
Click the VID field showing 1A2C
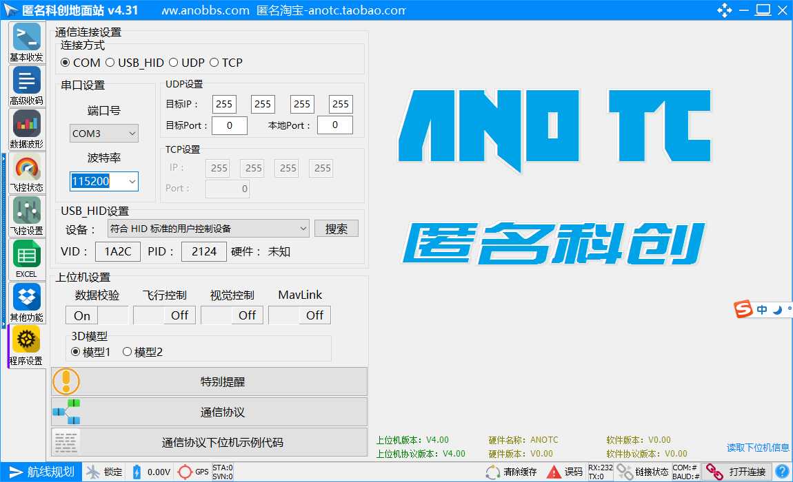click(117, 251)
